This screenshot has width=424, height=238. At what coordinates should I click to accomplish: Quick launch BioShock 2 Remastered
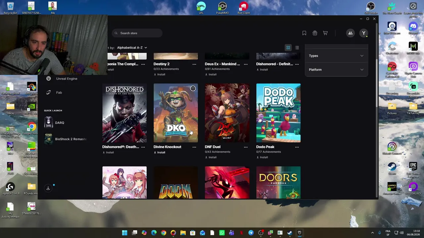[x=66, y=139]
